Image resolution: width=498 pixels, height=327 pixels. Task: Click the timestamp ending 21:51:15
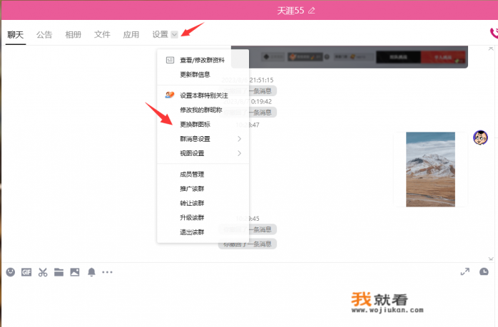pos(248,80)
